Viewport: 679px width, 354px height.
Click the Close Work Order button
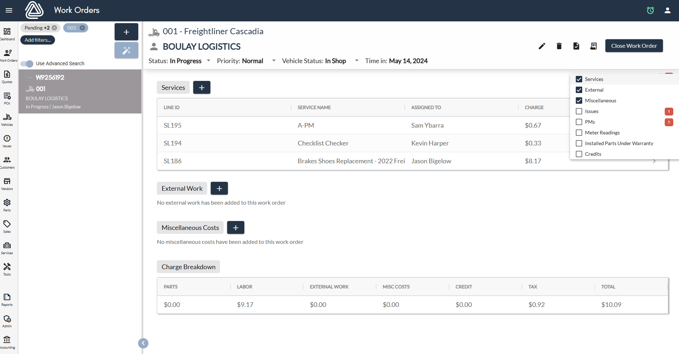(634, 46)
